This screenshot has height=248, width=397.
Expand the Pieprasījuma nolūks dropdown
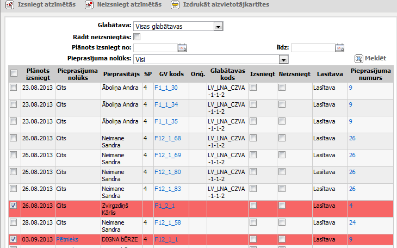pyautogui.click(x=283, y=59)
